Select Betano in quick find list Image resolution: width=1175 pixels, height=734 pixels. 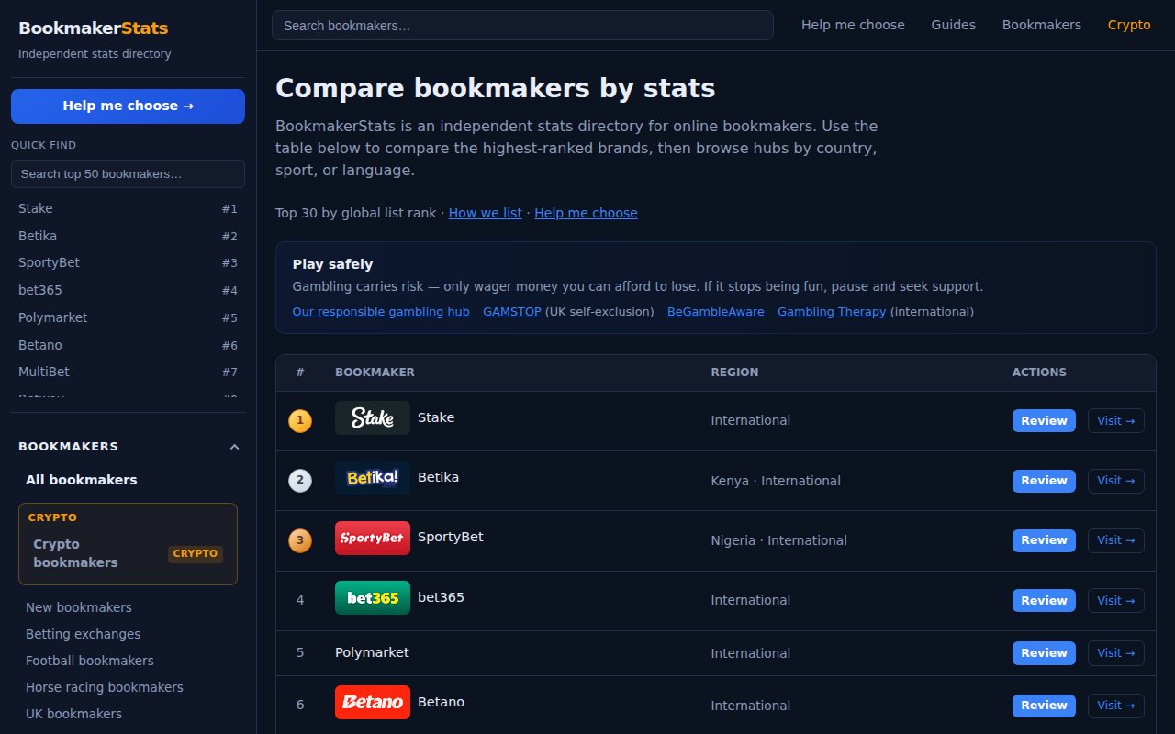(128, 345)
